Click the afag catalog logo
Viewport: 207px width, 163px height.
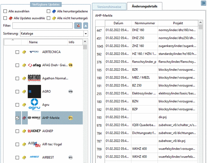[x=34, y=65]
